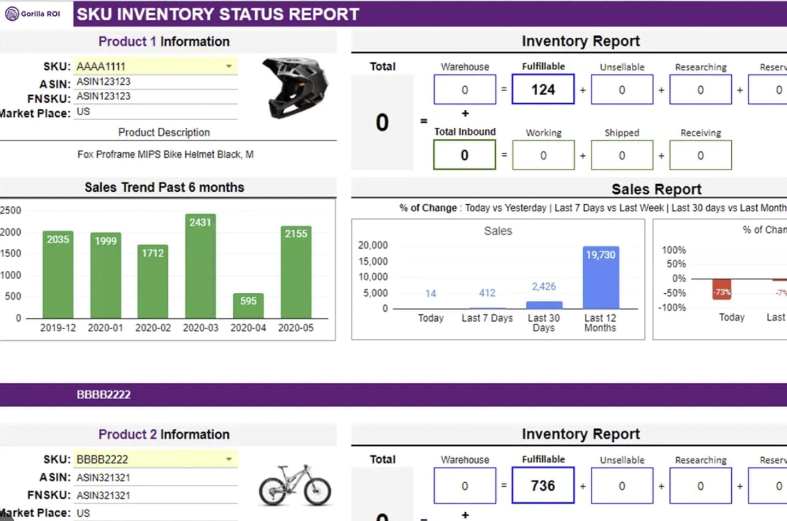The height and width of the screenshot is (521, 787).
Task: Click the red -73% change bar
Action: tap(722, 289)
